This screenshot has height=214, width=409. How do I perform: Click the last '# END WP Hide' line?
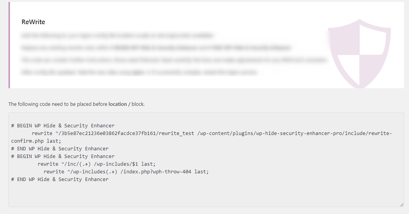[60, 179]
